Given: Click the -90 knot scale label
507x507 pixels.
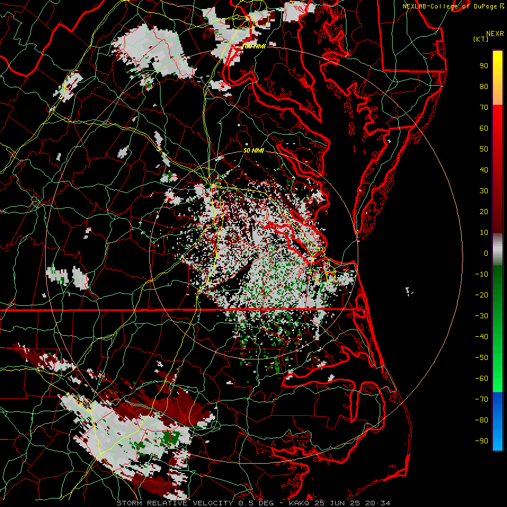Looking at the screenshot, I should [x=482, y=441].
